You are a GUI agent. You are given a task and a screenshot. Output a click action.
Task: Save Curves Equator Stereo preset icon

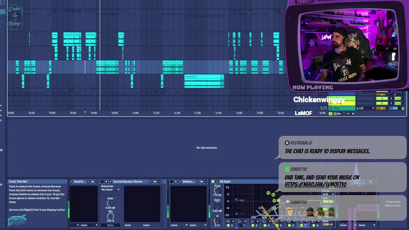point(155,181)
